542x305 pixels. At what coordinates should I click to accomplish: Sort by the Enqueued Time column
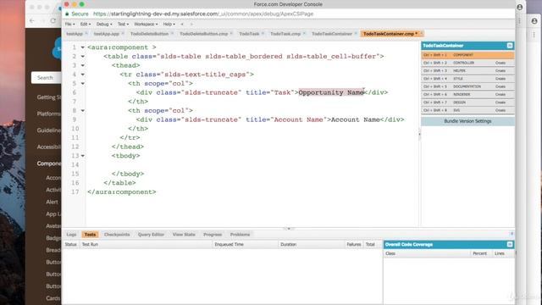tap(245, 245)
